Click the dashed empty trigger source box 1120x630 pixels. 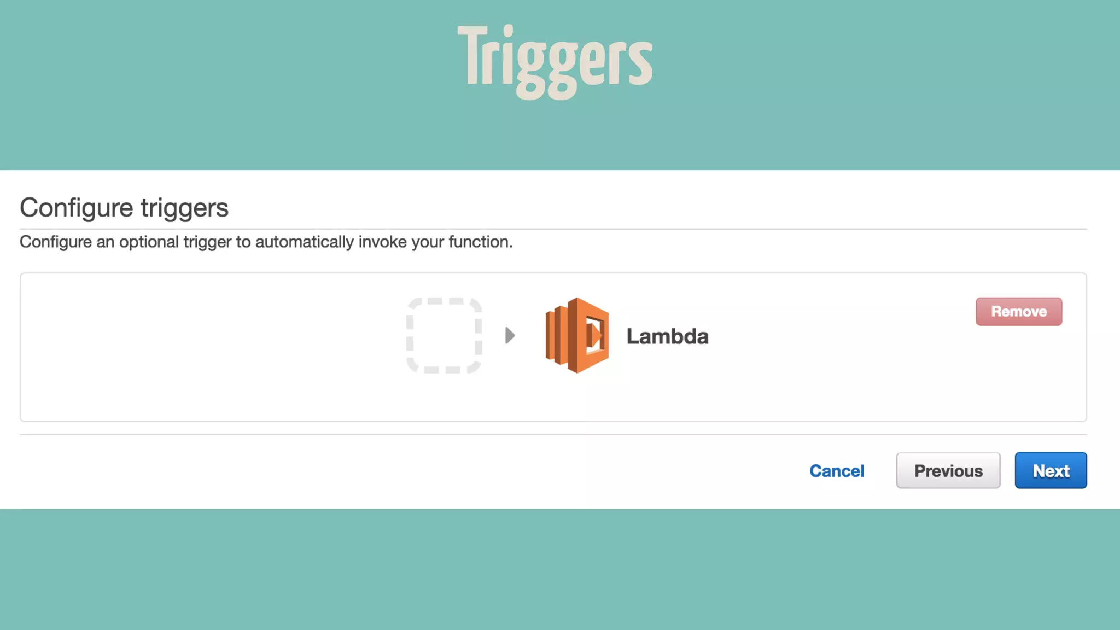444,335
